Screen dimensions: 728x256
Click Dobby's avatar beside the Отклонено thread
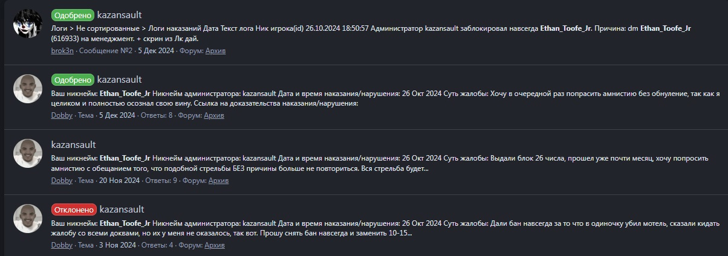click(x=27, y=219)
